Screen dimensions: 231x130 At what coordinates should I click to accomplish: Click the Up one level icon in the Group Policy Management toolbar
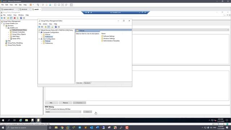point(8,18)
